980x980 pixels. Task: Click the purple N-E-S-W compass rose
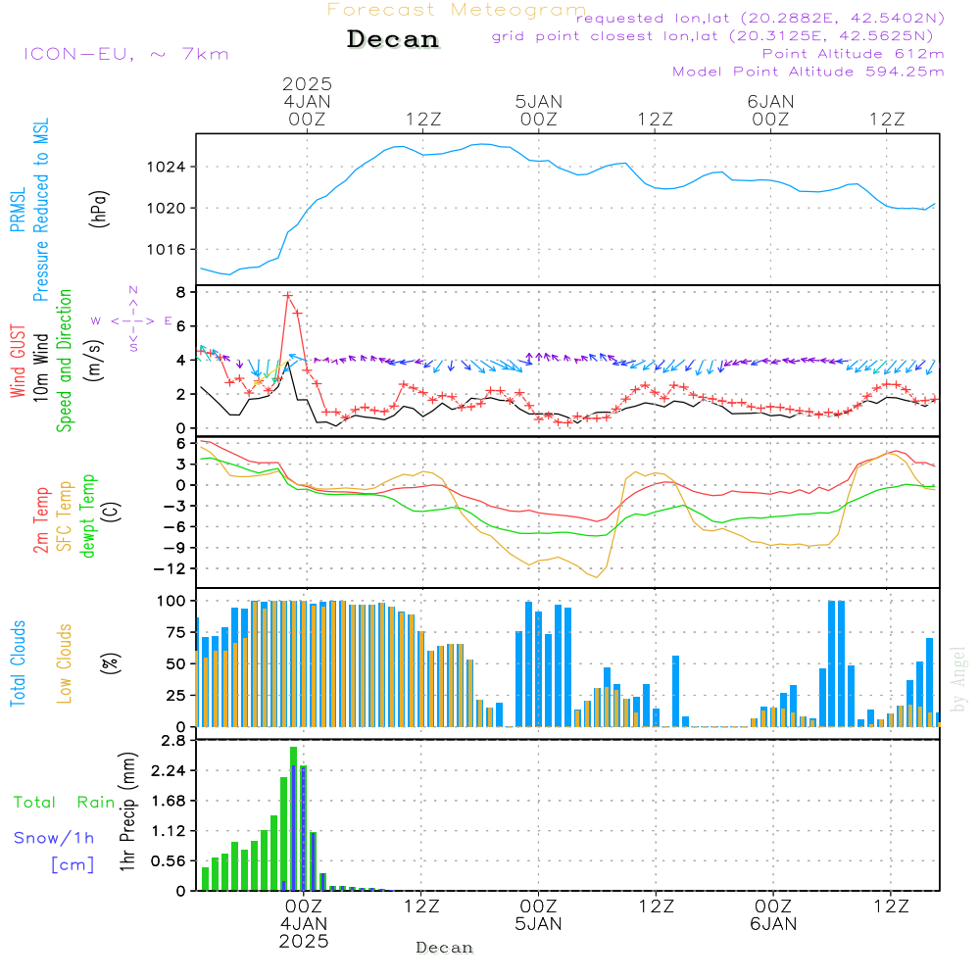tap(133, 320)
